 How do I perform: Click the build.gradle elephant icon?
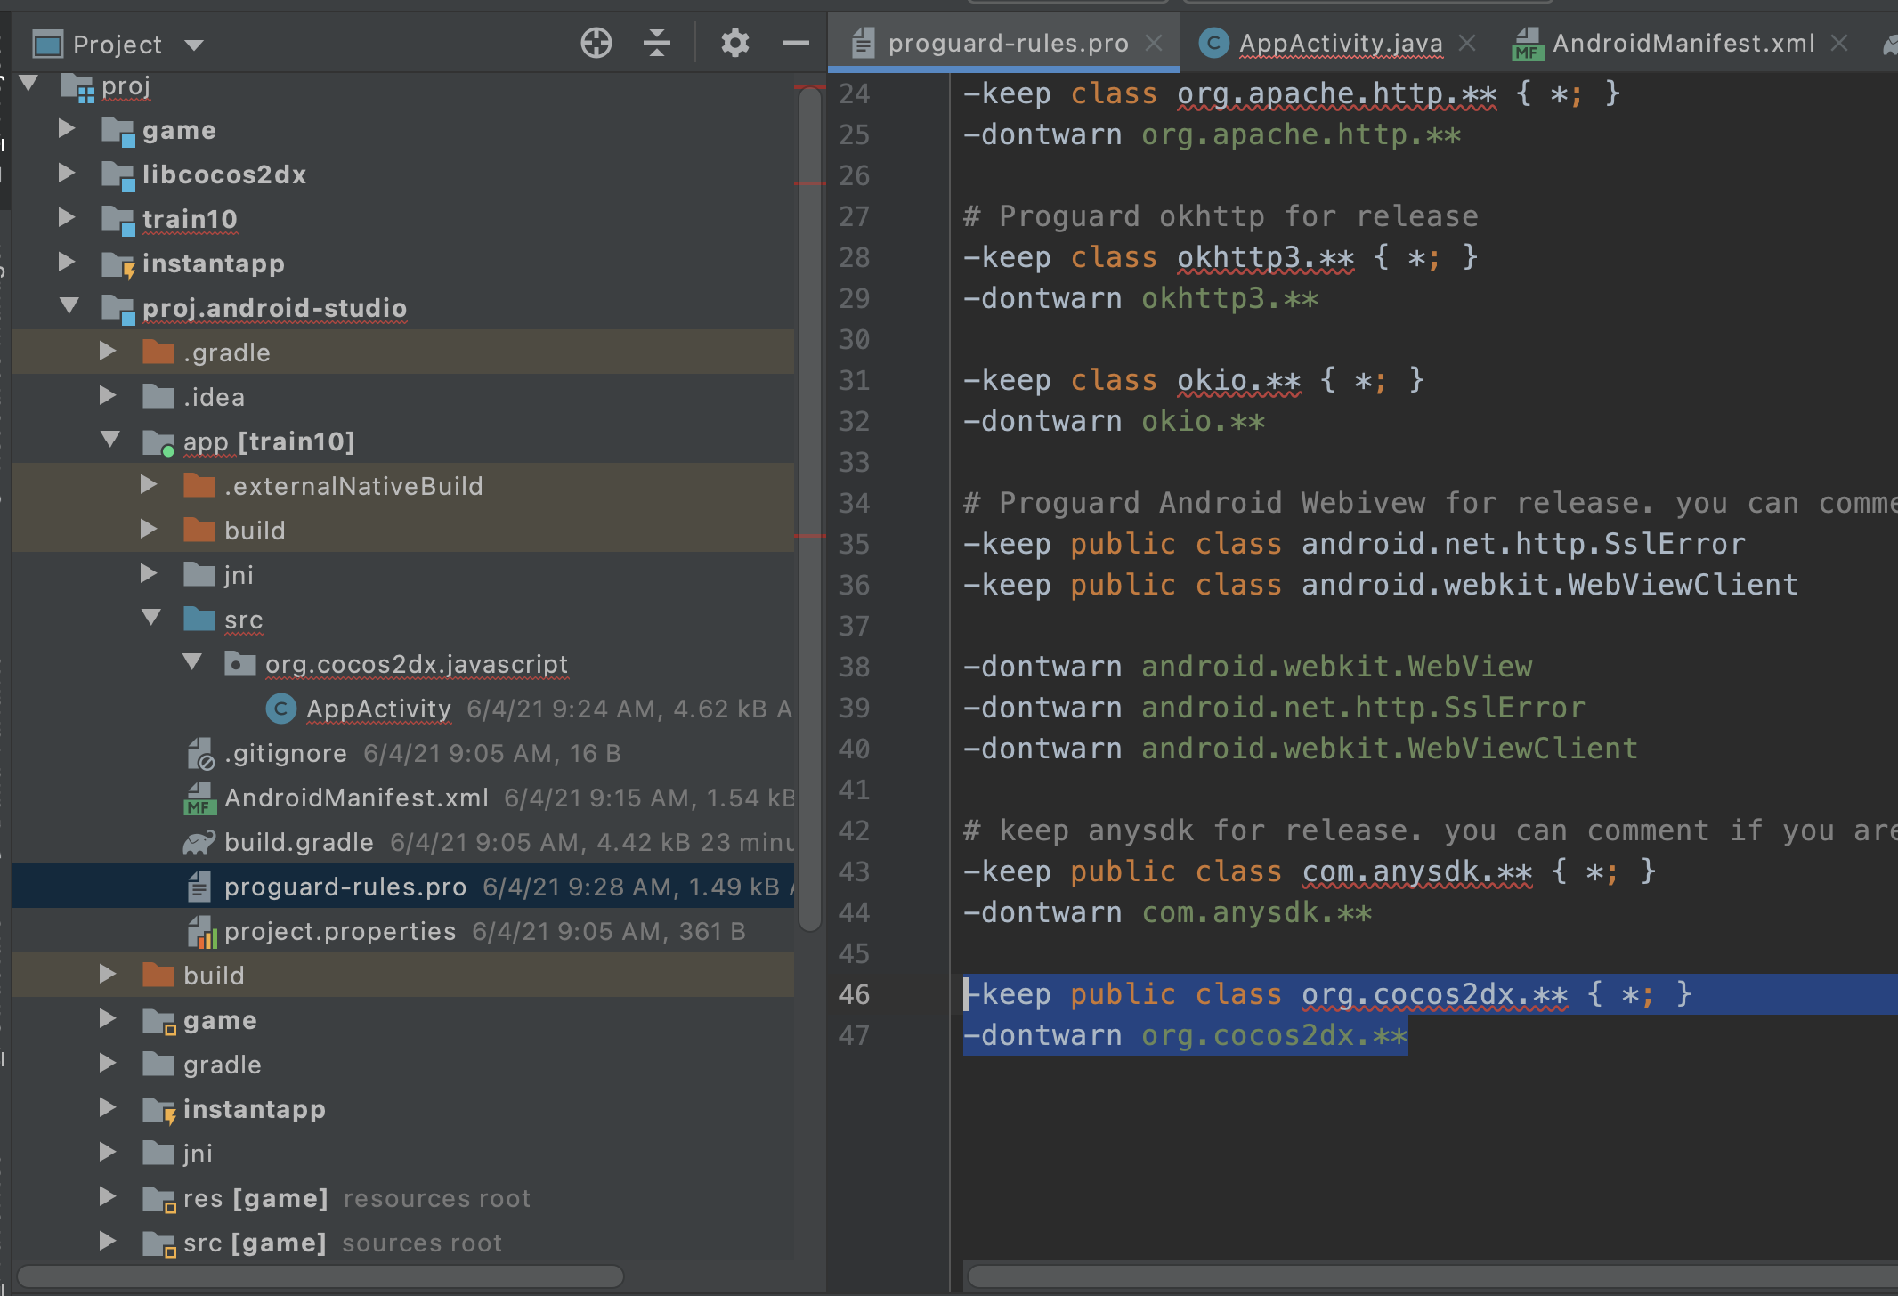pos(199,842)
